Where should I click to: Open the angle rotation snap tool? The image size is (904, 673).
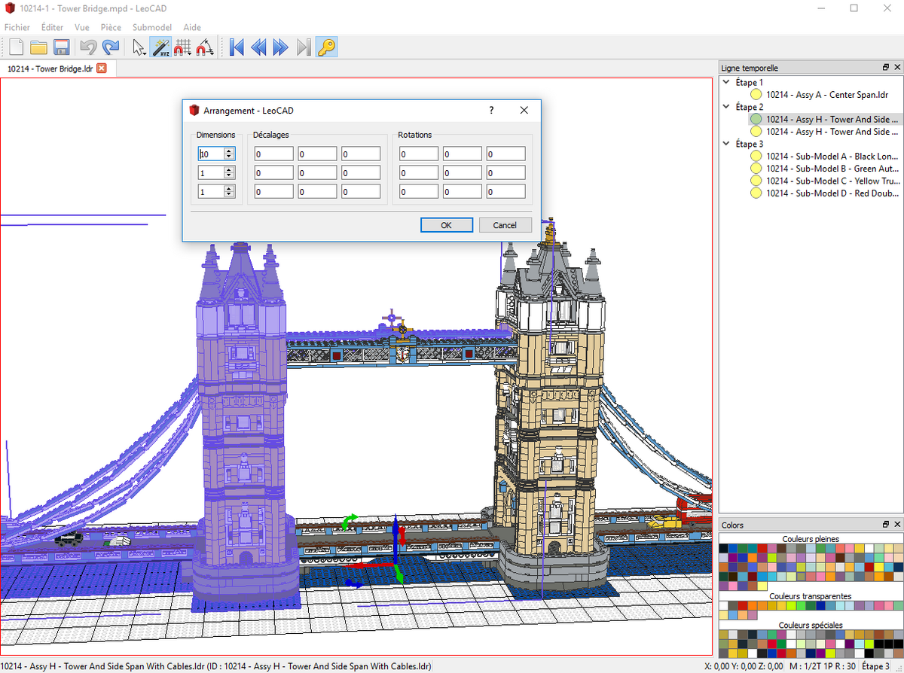click(x=205, y=47)
